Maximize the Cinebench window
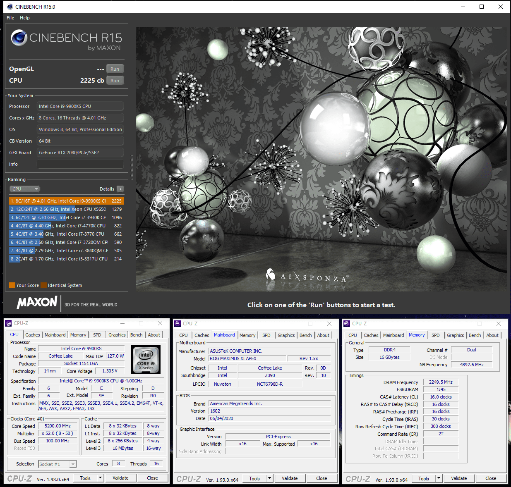Screen dimensions: 511x487 tap(482, 7)
